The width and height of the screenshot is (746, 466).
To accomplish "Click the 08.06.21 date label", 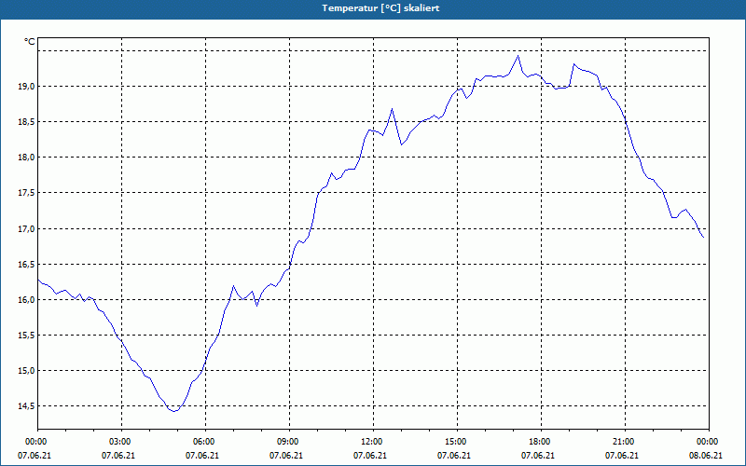I will click(706, 456).
